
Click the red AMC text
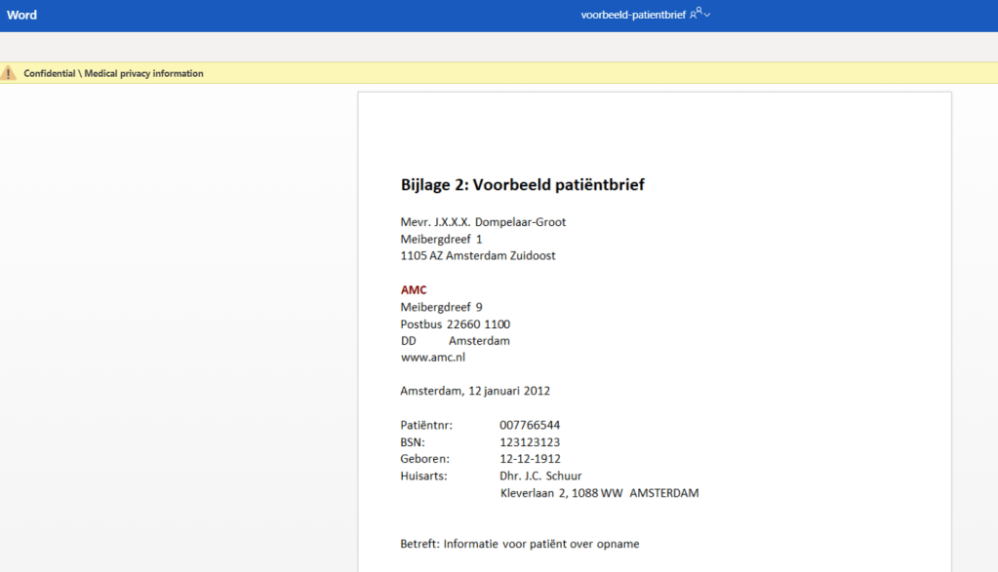pyautogui.click(x=414, y=289)
